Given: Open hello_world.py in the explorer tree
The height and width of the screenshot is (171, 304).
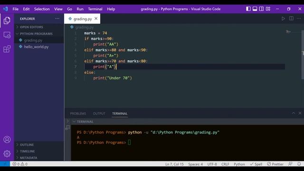Looking at the screenshot, I should 39,47.
